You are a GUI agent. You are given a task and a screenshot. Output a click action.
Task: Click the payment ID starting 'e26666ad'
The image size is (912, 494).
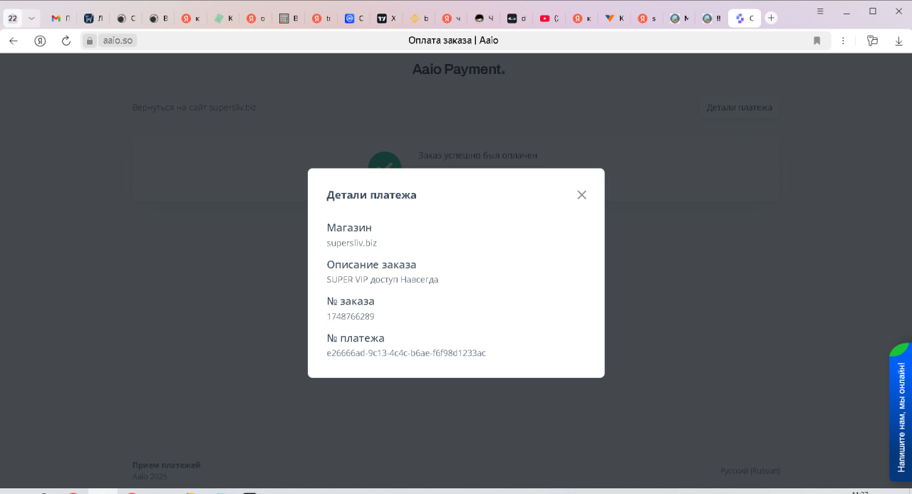coord(406,353)
